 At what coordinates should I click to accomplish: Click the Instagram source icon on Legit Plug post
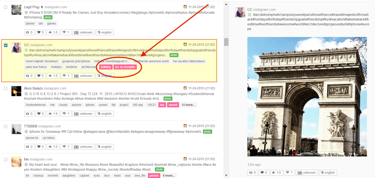[185, 7]
